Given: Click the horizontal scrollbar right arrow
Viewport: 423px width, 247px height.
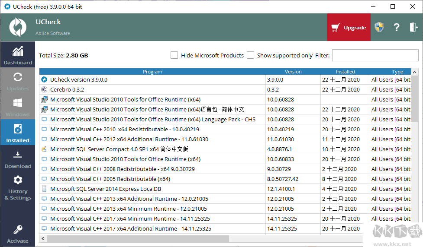Looking at the screenshot, I should click(407, 238).
